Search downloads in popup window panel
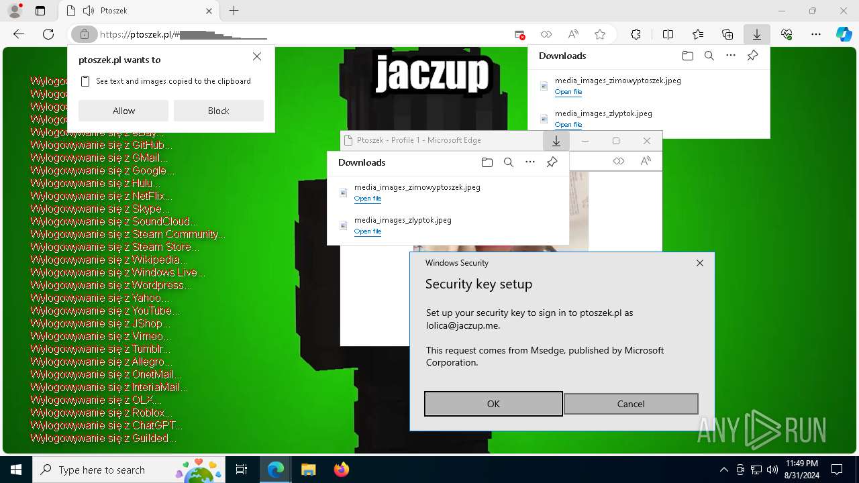The width and height of the screenshot is (859, 483). (x=509, y=162)
